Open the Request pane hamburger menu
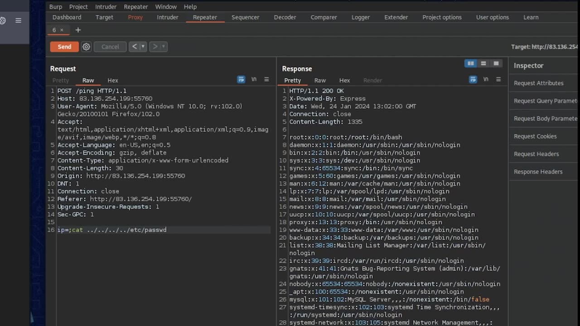 (x=266, y=79)
